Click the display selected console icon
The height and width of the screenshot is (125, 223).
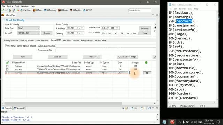pos(136,108)
